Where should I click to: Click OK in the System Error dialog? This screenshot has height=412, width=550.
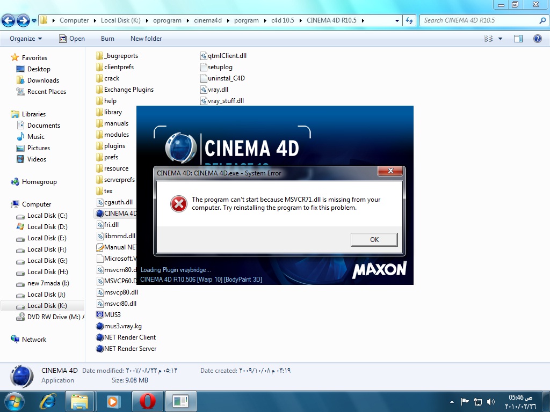point(374,240)
